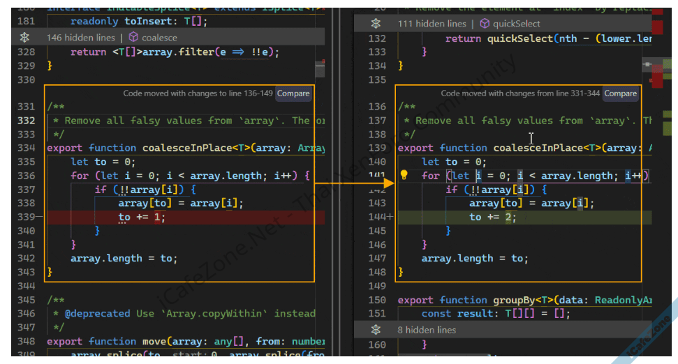Reveal the 8 hidden lines section
This screenshot has height=364, width=678.
coord(427,329)
